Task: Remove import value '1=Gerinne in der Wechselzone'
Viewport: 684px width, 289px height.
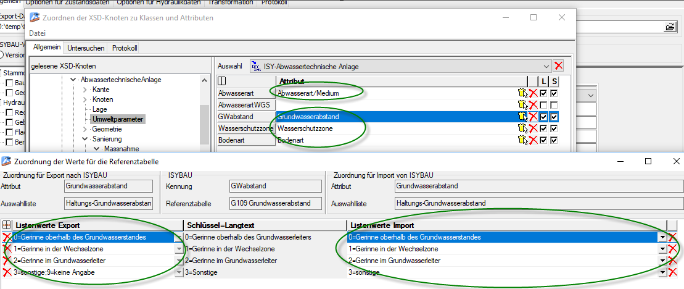Action: [672, 249]
